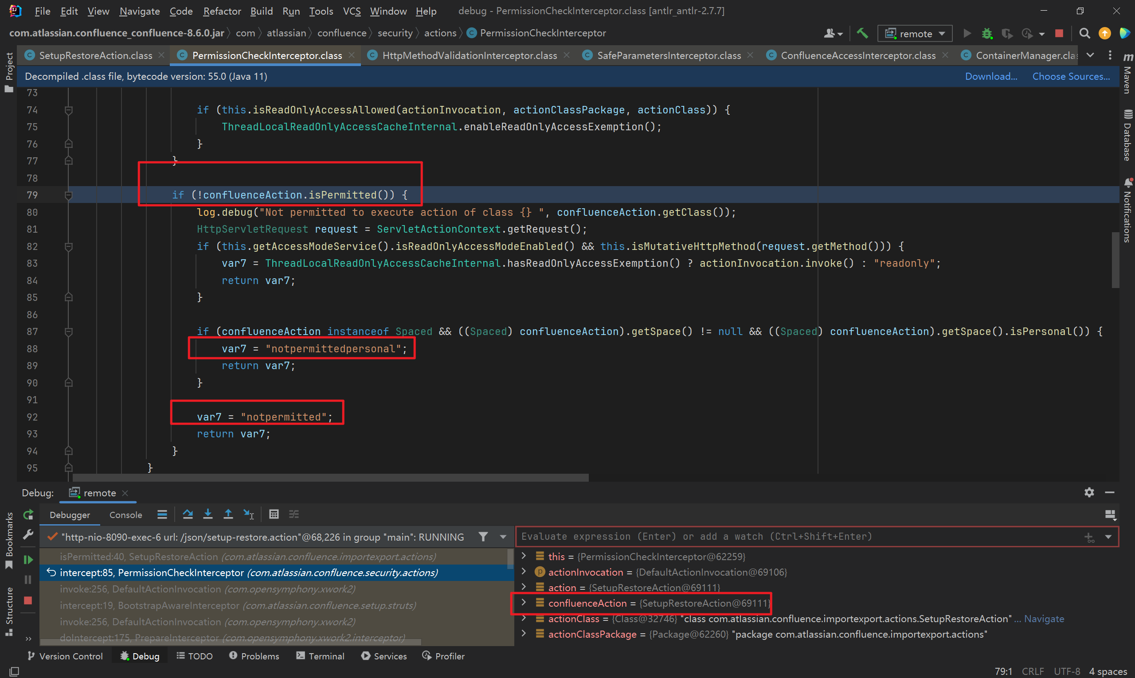This screenshot has width=1135, height=678.
Task: Toggle fold marker at line 79
Action: [69, 195]
